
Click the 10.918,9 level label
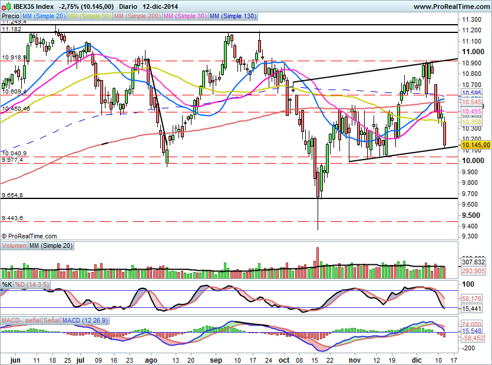pyautogui.click(x=14, y=58)
